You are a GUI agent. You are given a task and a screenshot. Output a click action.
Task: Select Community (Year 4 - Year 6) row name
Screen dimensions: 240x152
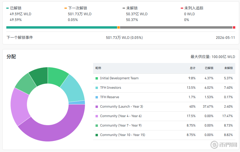click(121, 116)
